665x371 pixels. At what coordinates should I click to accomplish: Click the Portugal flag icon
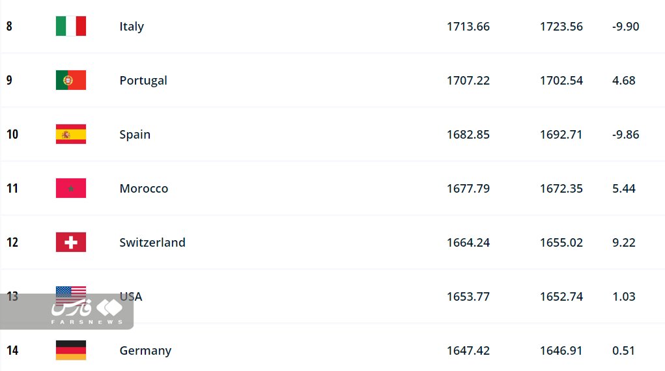click(70, 81)
